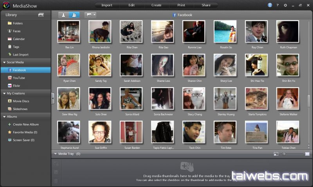Open the photo view type dropdown
The height and width of the screenshot is (187, 313).
(x=90, y=15)
